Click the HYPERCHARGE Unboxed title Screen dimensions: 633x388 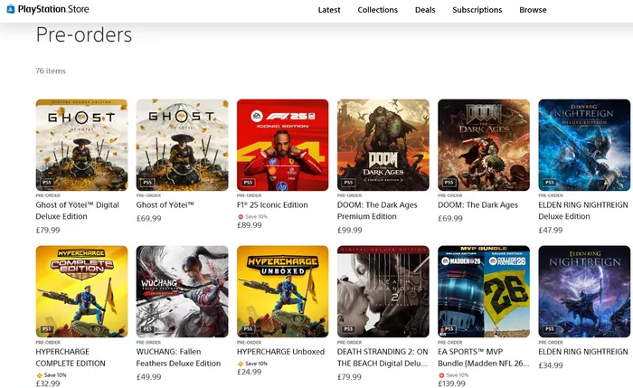[x=280, y=352]
